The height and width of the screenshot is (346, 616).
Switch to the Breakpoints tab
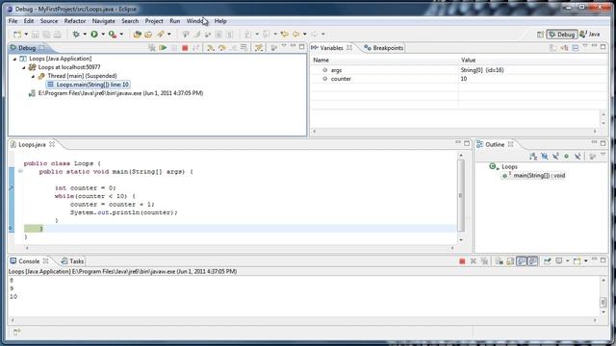(x=384, y=48)
